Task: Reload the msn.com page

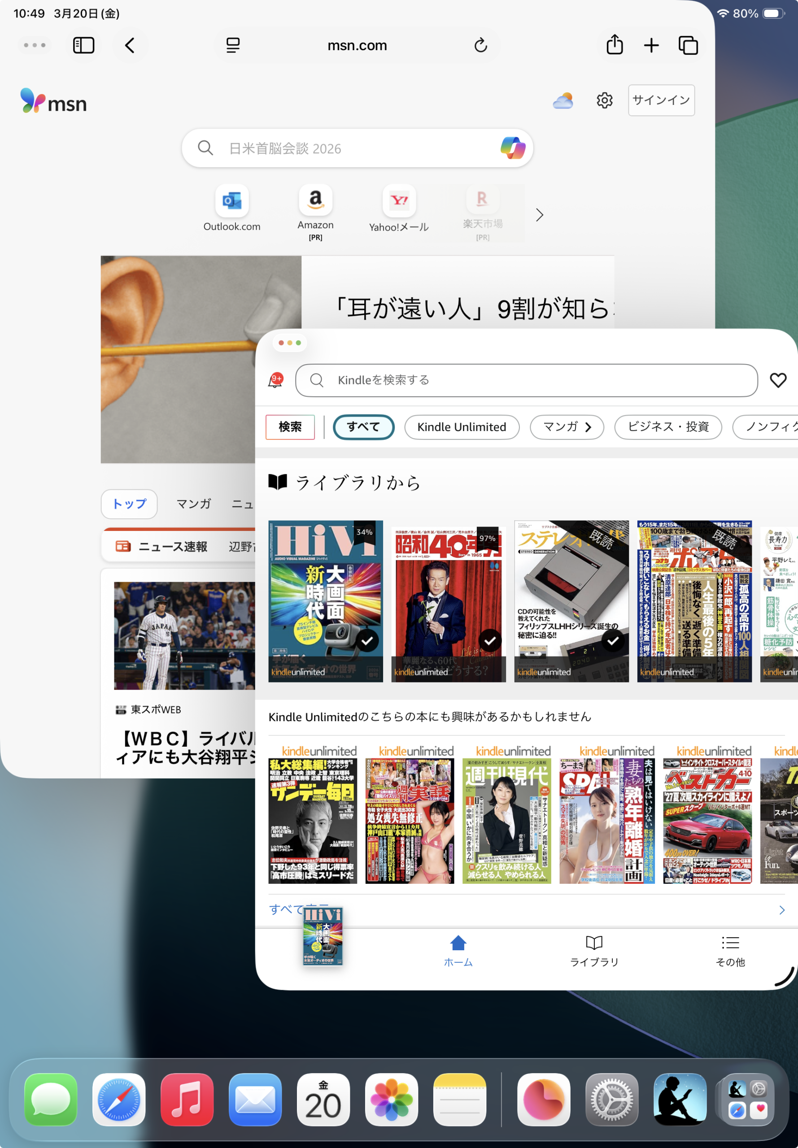Action: (480, 45)
